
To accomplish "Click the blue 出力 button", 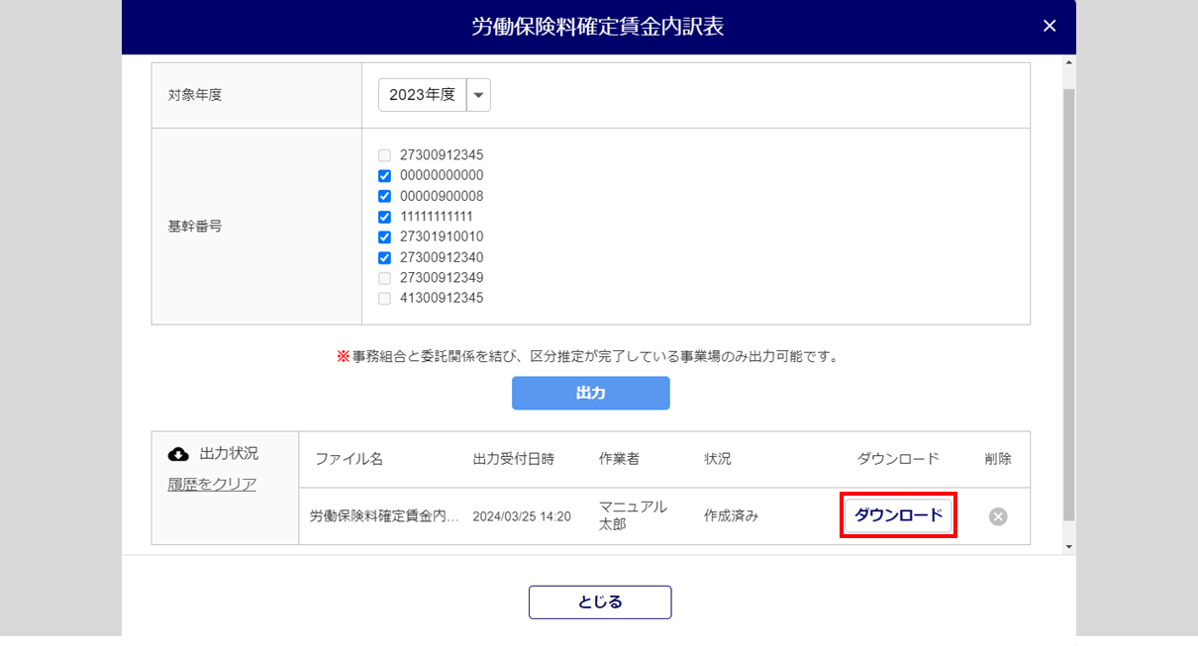I will click(x=591, y=393).
